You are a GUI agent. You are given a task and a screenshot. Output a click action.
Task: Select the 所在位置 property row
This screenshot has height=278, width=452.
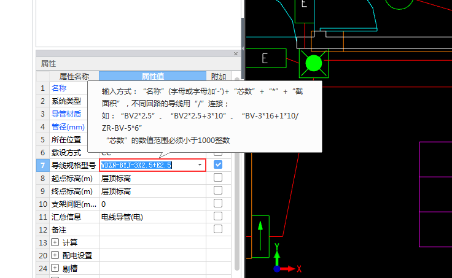point(66,140)
